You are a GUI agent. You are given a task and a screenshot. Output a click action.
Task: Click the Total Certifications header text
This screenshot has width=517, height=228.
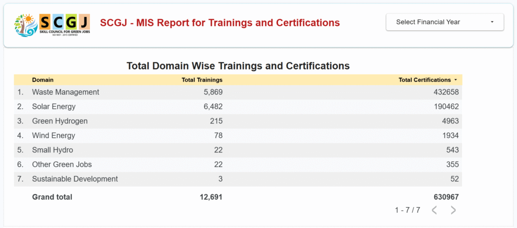coord(424,80)
